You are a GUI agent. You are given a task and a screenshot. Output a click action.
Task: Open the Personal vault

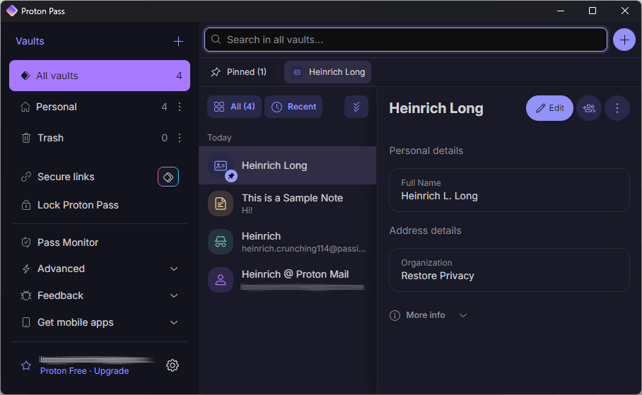tap(56, 107)
